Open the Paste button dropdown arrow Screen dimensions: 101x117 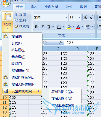coord(8,29)
